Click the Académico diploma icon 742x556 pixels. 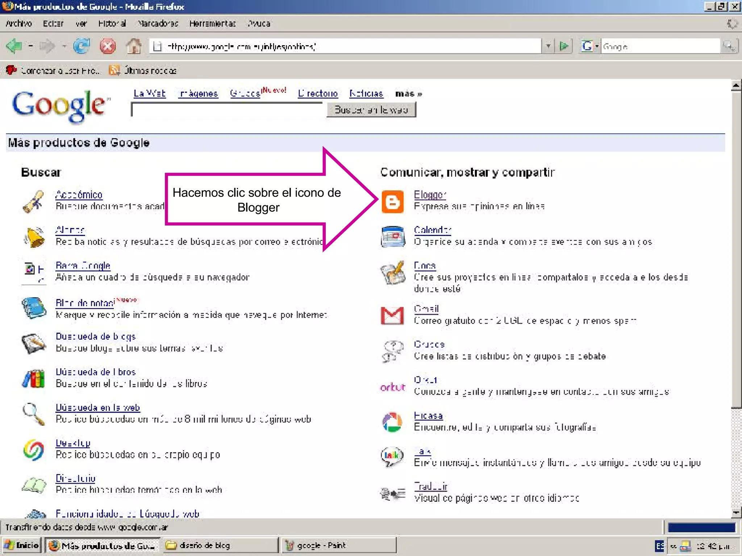(33, 202)
